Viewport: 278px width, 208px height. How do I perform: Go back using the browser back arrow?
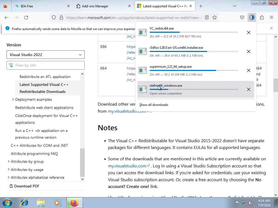pyautogui.click(x=7, y=18)
